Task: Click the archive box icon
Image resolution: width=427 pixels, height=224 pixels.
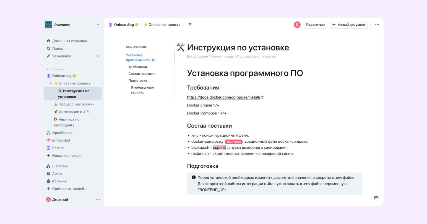Action: pyautogui.click(x=48, y=174)
